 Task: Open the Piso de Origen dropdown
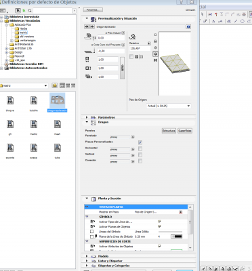pyautogui.click(x=169, y=106)
